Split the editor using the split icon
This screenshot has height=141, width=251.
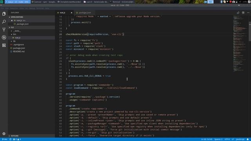pos(243,13)
